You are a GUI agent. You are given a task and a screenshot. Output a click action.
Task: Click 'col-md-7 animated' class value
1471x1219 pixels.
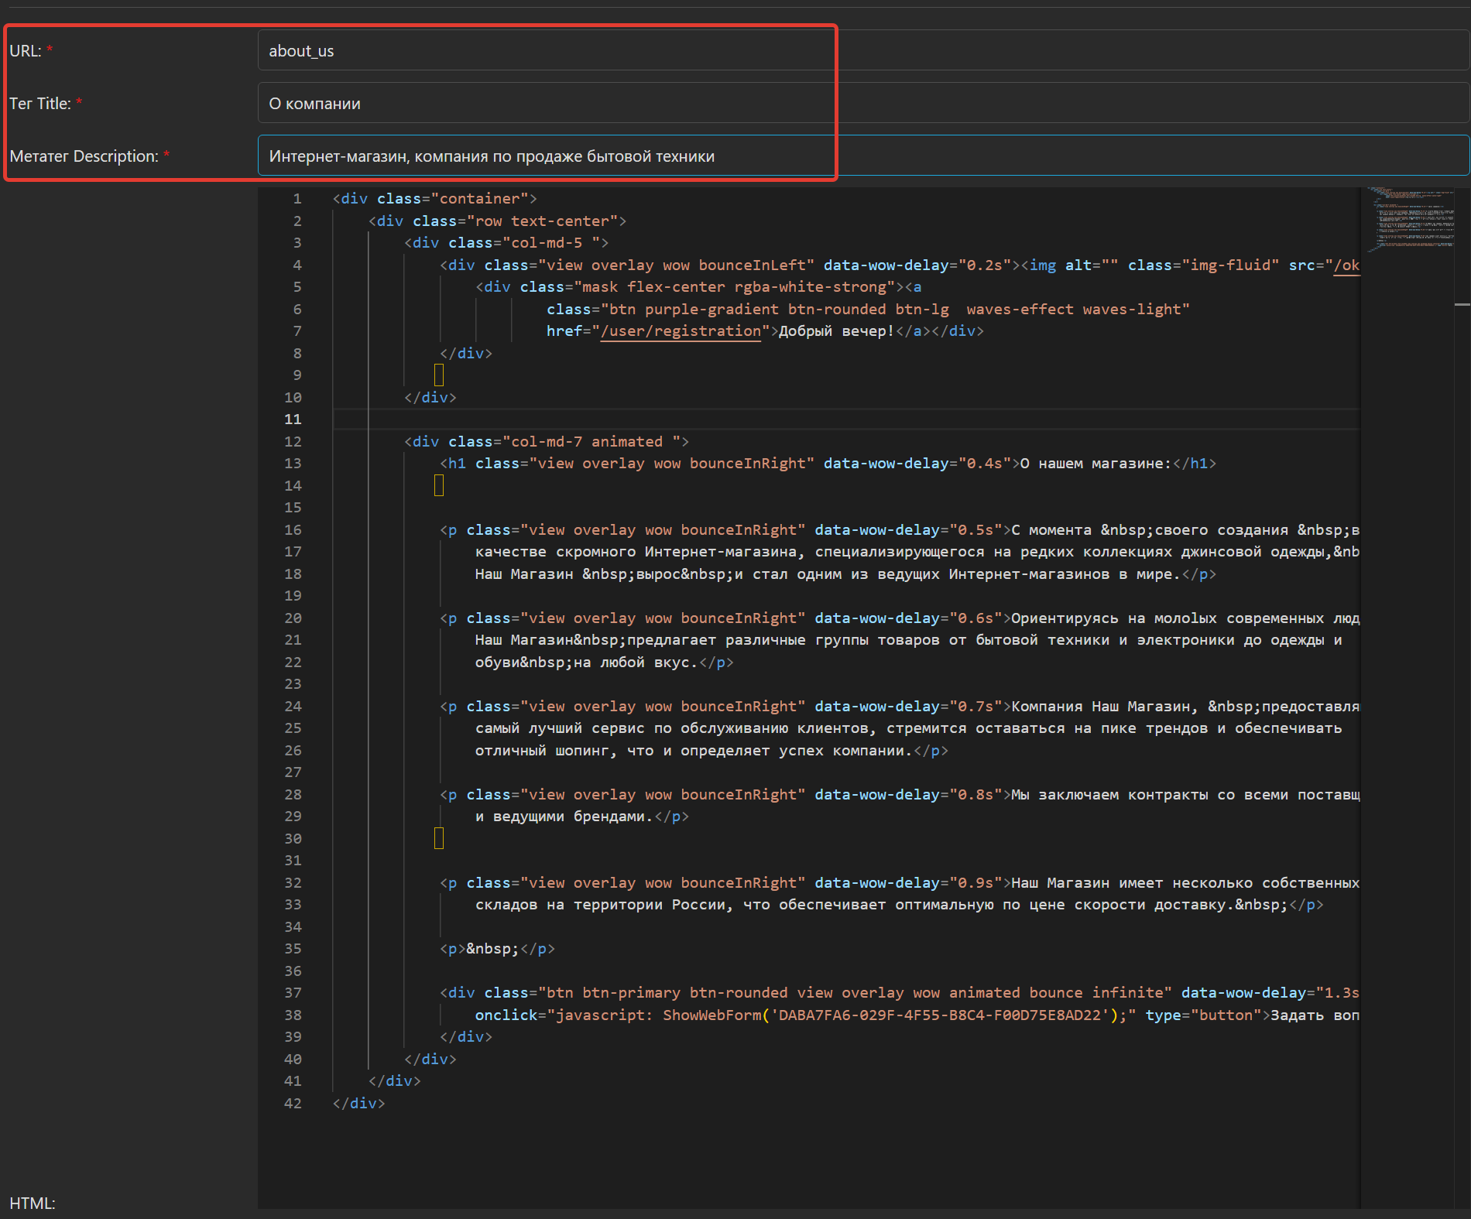pyautogui.click(x=587, y=442)
